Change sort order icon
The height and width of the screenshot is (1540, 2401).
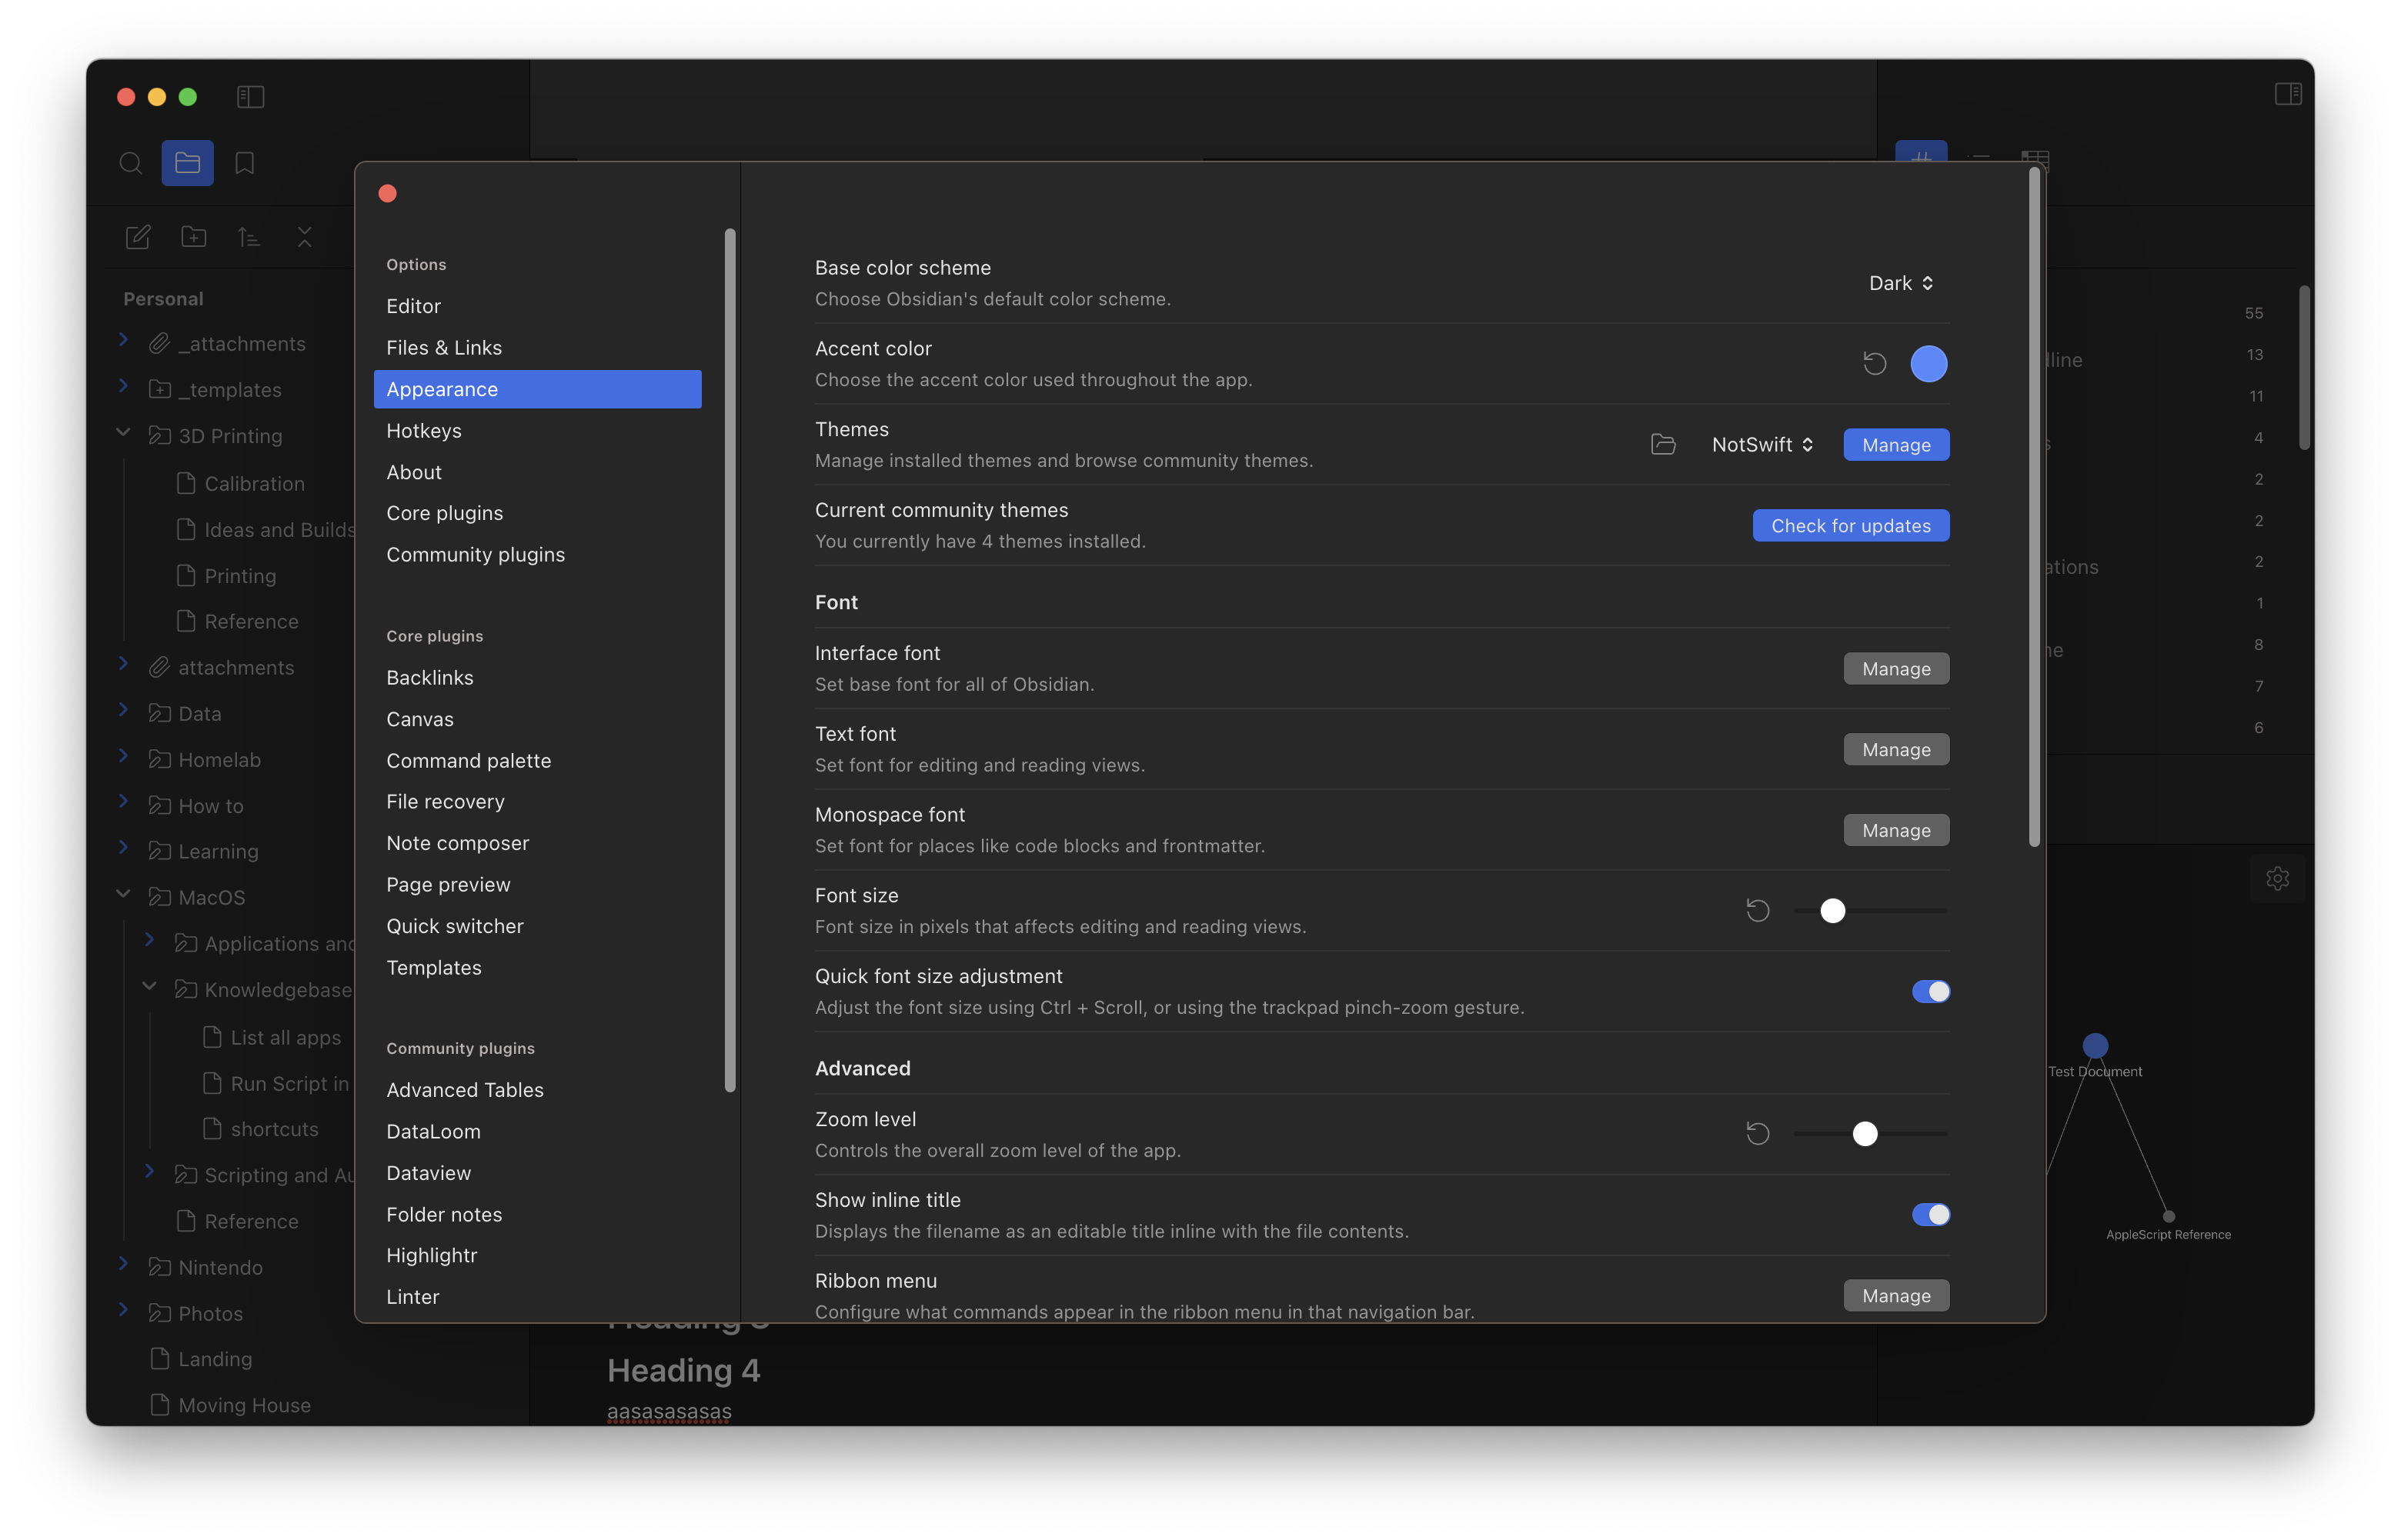click(249, 237)
